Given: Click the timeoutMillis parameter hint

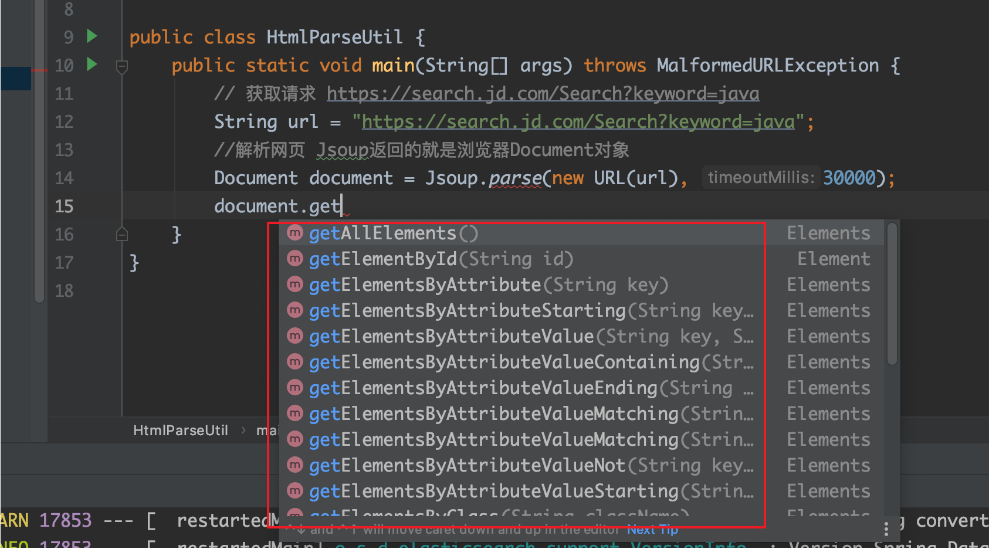Looking at the screenshot, I should tap(760, 178).
